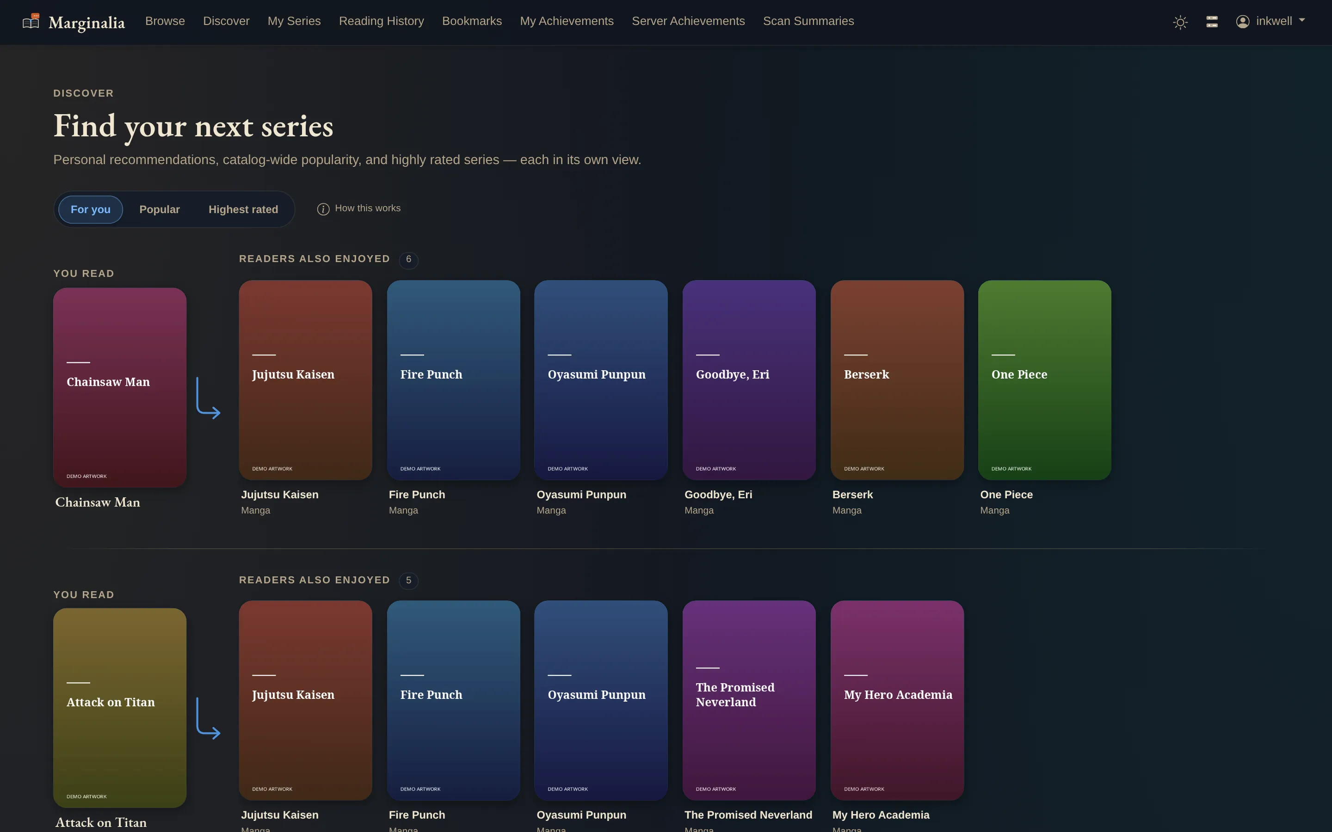Open Fire Punch cover in Attack on Titan row
The width and height of the screenshot is (1332, 832).
click(454, 700)
